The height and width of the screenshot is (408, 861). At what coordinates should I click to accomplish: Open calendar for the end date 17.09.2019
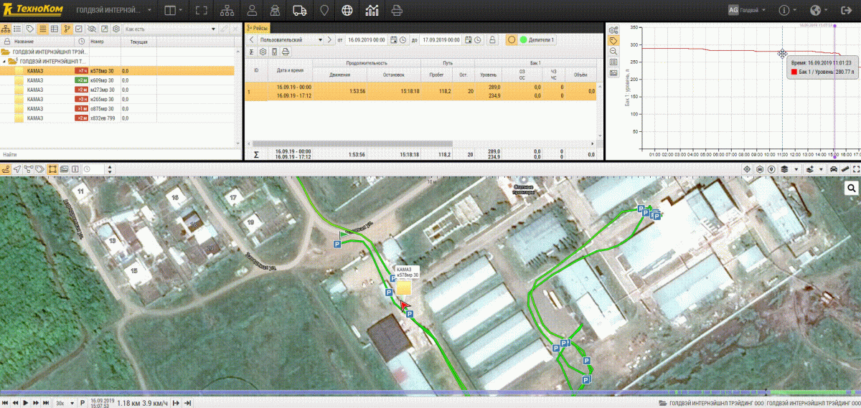[469, 40]
